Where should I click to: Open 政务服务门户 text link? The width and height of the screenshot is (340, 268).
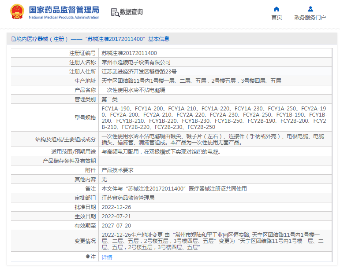[310, 18]
